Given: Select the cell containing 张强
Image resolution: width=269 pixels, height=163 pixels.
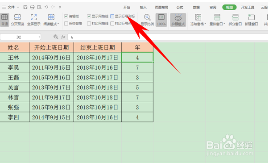Looking at the screenshot, I should [14, 107].
